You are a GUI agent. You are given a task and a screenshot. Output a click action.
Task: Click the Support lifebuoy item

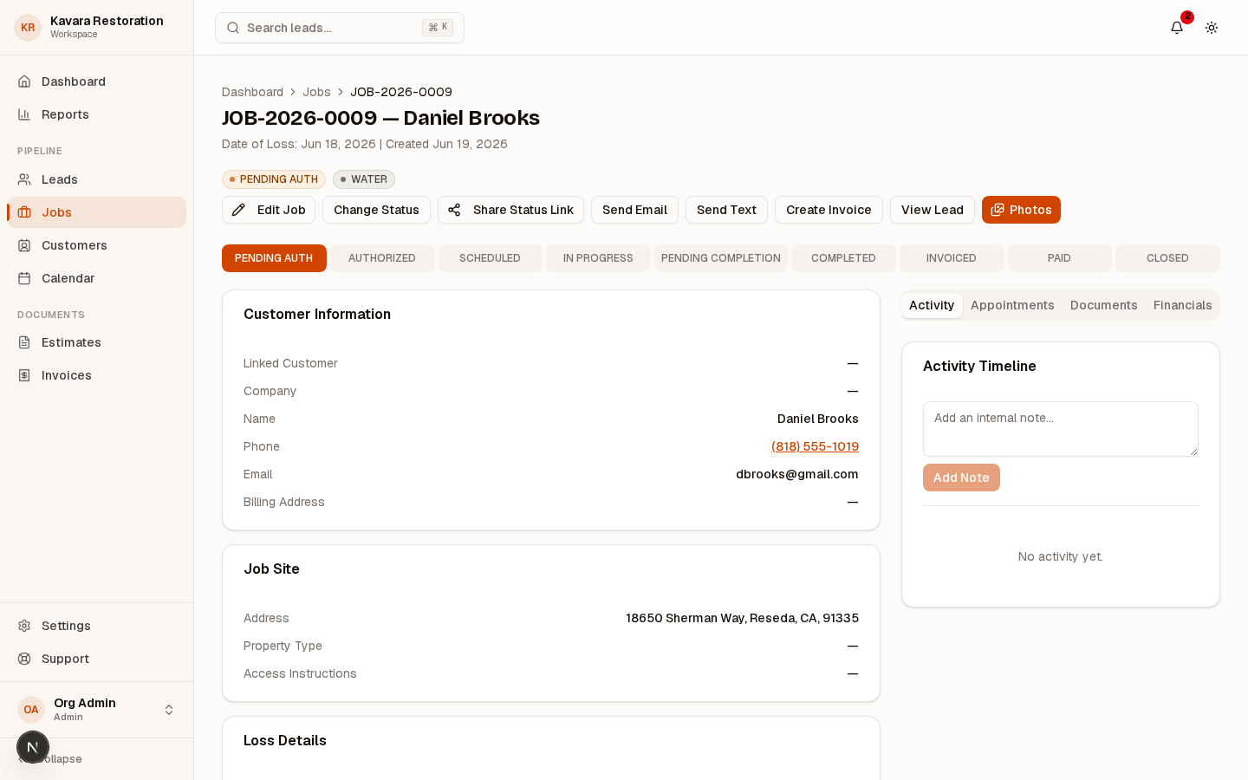coord(96,659)
